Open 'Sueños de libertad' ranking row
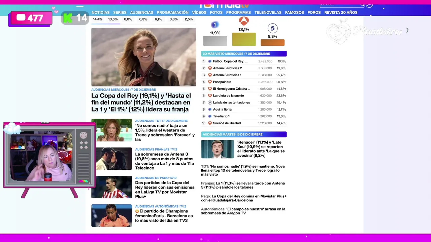 244,123
